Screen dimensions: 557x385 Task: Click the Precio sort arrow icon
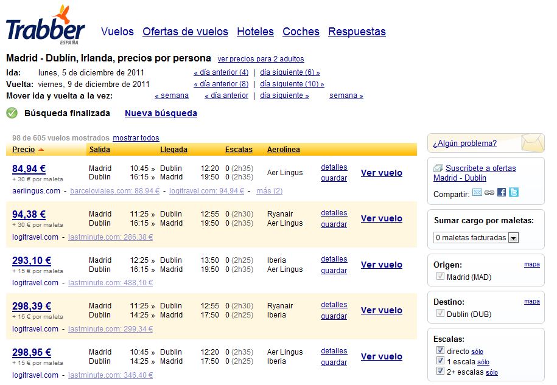click(x=41, y=150)
